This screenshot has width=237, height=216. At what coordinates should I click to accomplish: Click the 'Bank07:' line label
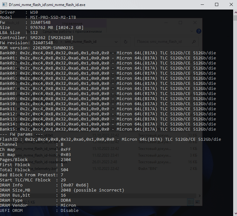click(x=9, y=89)
